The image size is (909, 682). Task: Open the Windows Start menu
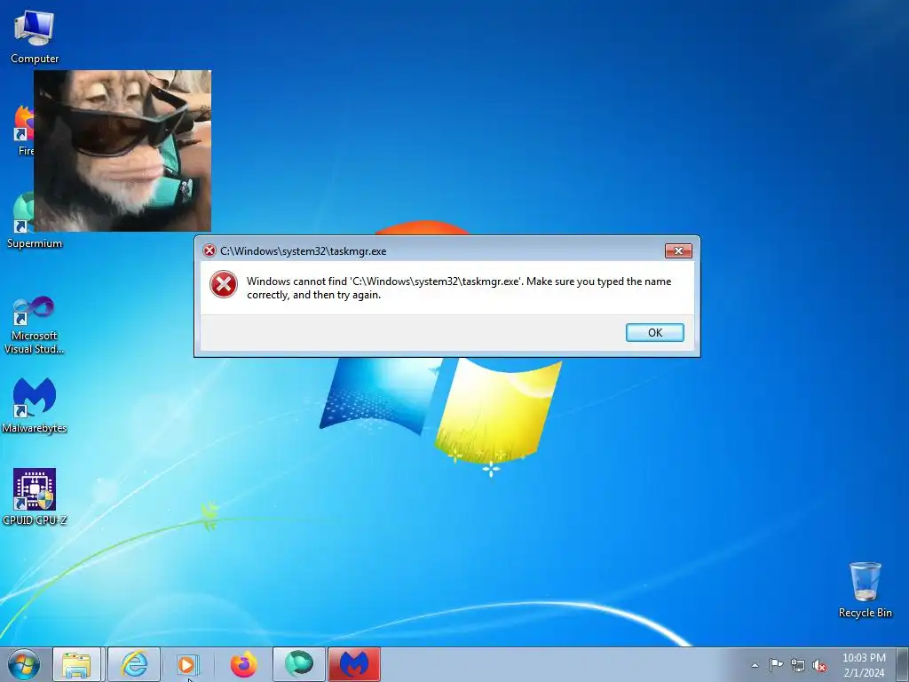point(24,664)
